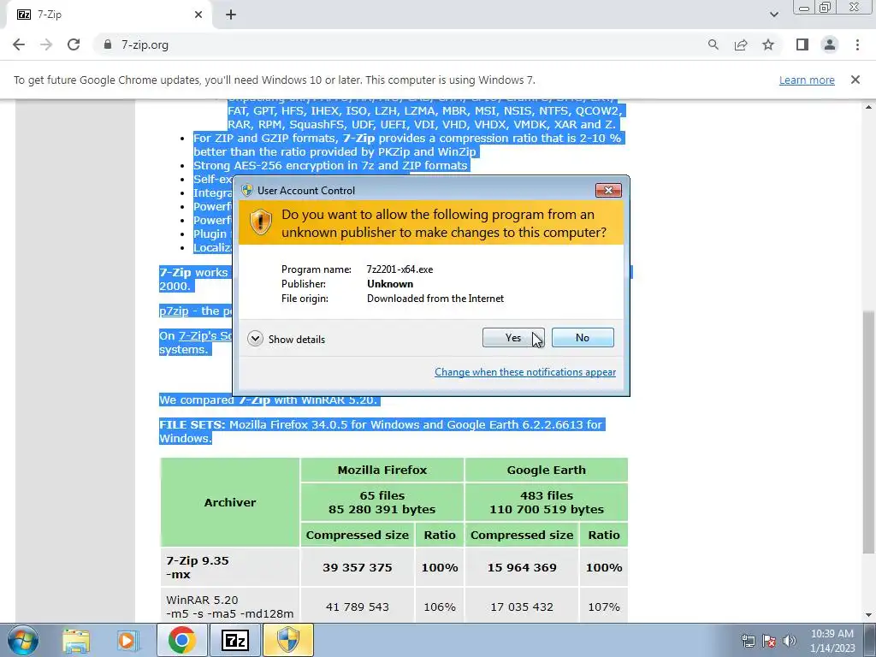The height and width of the screenshot is (657, 876).
Task: Bookmark this page with the star icon
Action: point(768,44)
